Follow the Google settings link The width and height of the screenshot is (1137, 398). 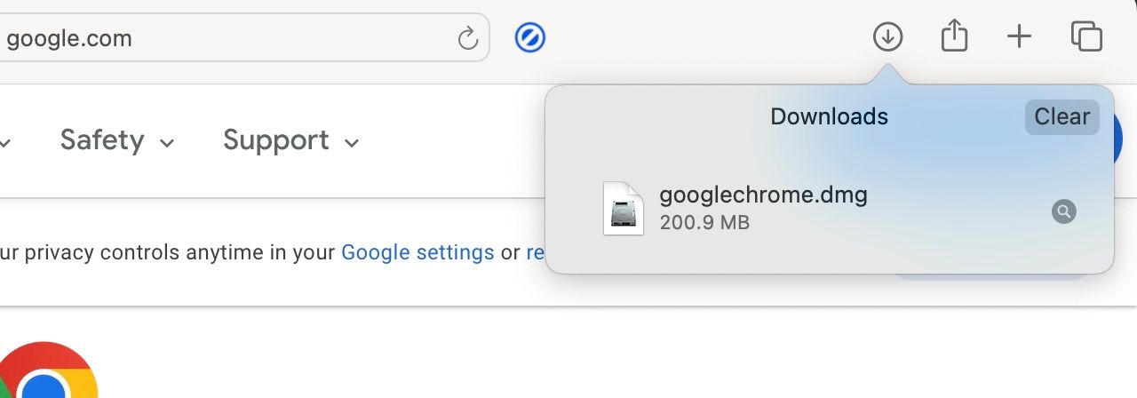tap(417, 252)
